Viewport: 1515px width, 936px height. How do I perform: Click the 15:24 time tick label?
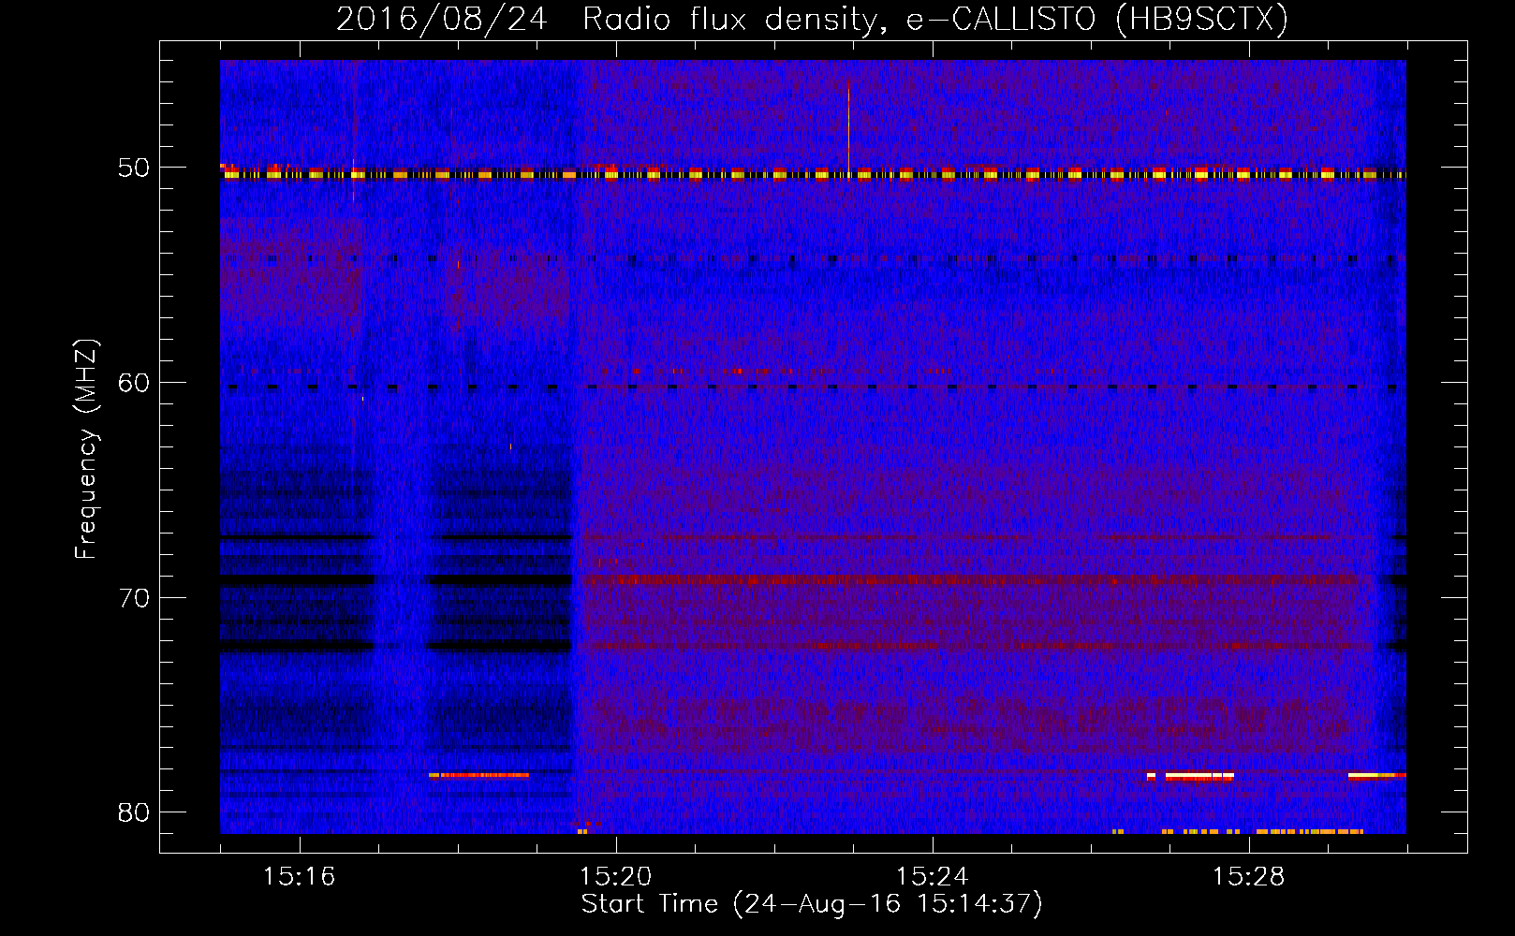coord(933,876)
